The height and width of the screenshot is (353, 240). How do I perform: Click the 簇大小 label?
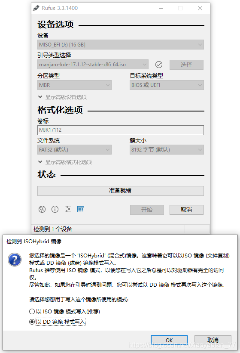click(x=138, y=140)
